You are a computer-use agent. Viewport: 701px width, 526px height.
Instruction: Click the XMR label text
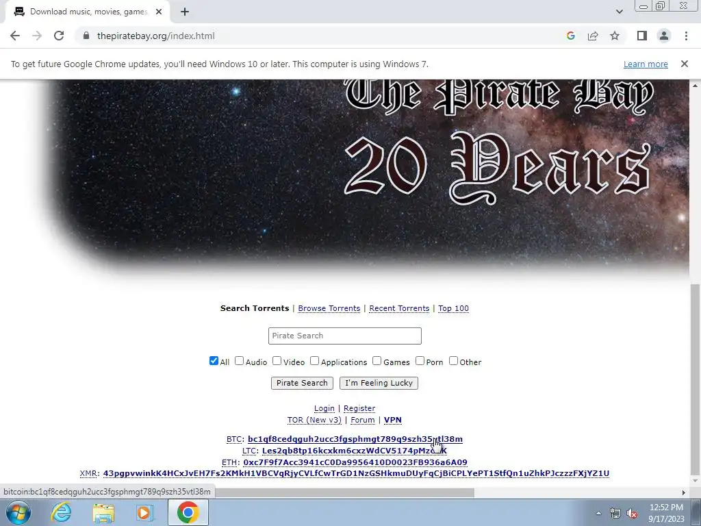point(88,473)
